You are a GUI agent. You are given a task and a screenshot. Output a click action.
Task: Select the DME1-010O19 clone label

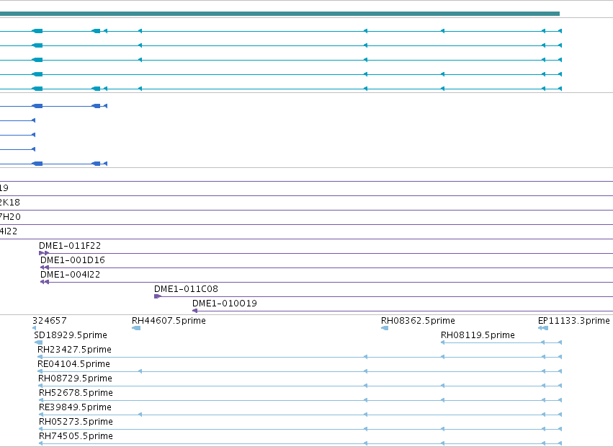[x=225, y=304]
